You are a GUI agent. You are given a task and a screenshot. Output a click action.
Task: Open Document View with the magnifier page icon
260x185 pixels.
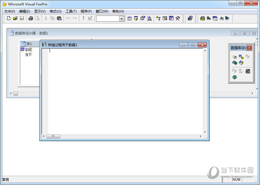pos(149,18)
